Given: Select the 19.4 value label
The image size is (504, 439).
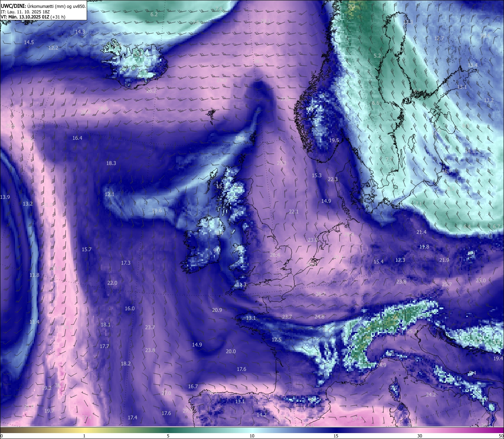Looking at the screenshot, I should click(x=498, y=359).
